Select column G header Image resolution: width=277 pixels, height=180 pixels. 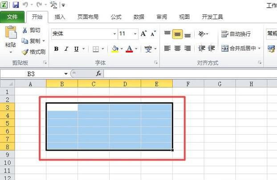220,84
